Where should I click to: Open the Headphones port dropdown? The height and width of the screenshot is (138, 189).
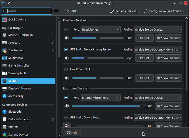(100, 30)
